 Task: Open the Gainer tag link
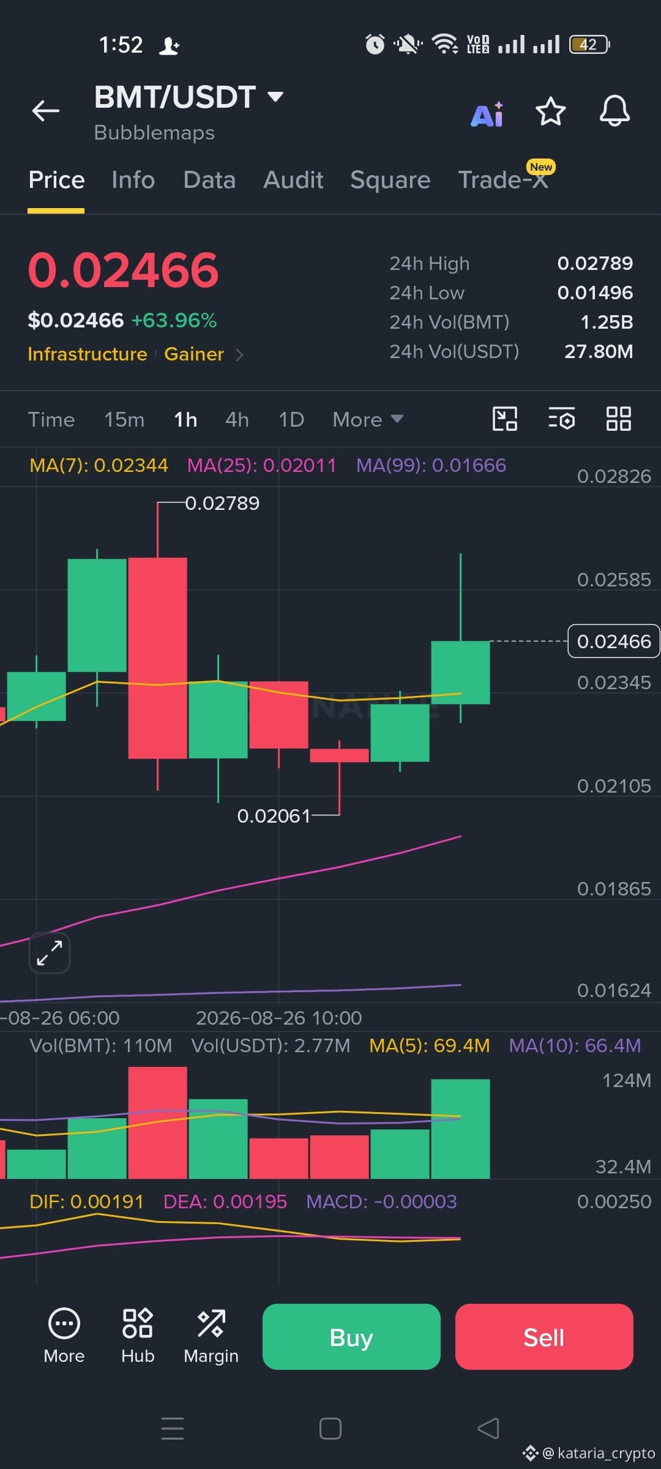click(194, 354)
